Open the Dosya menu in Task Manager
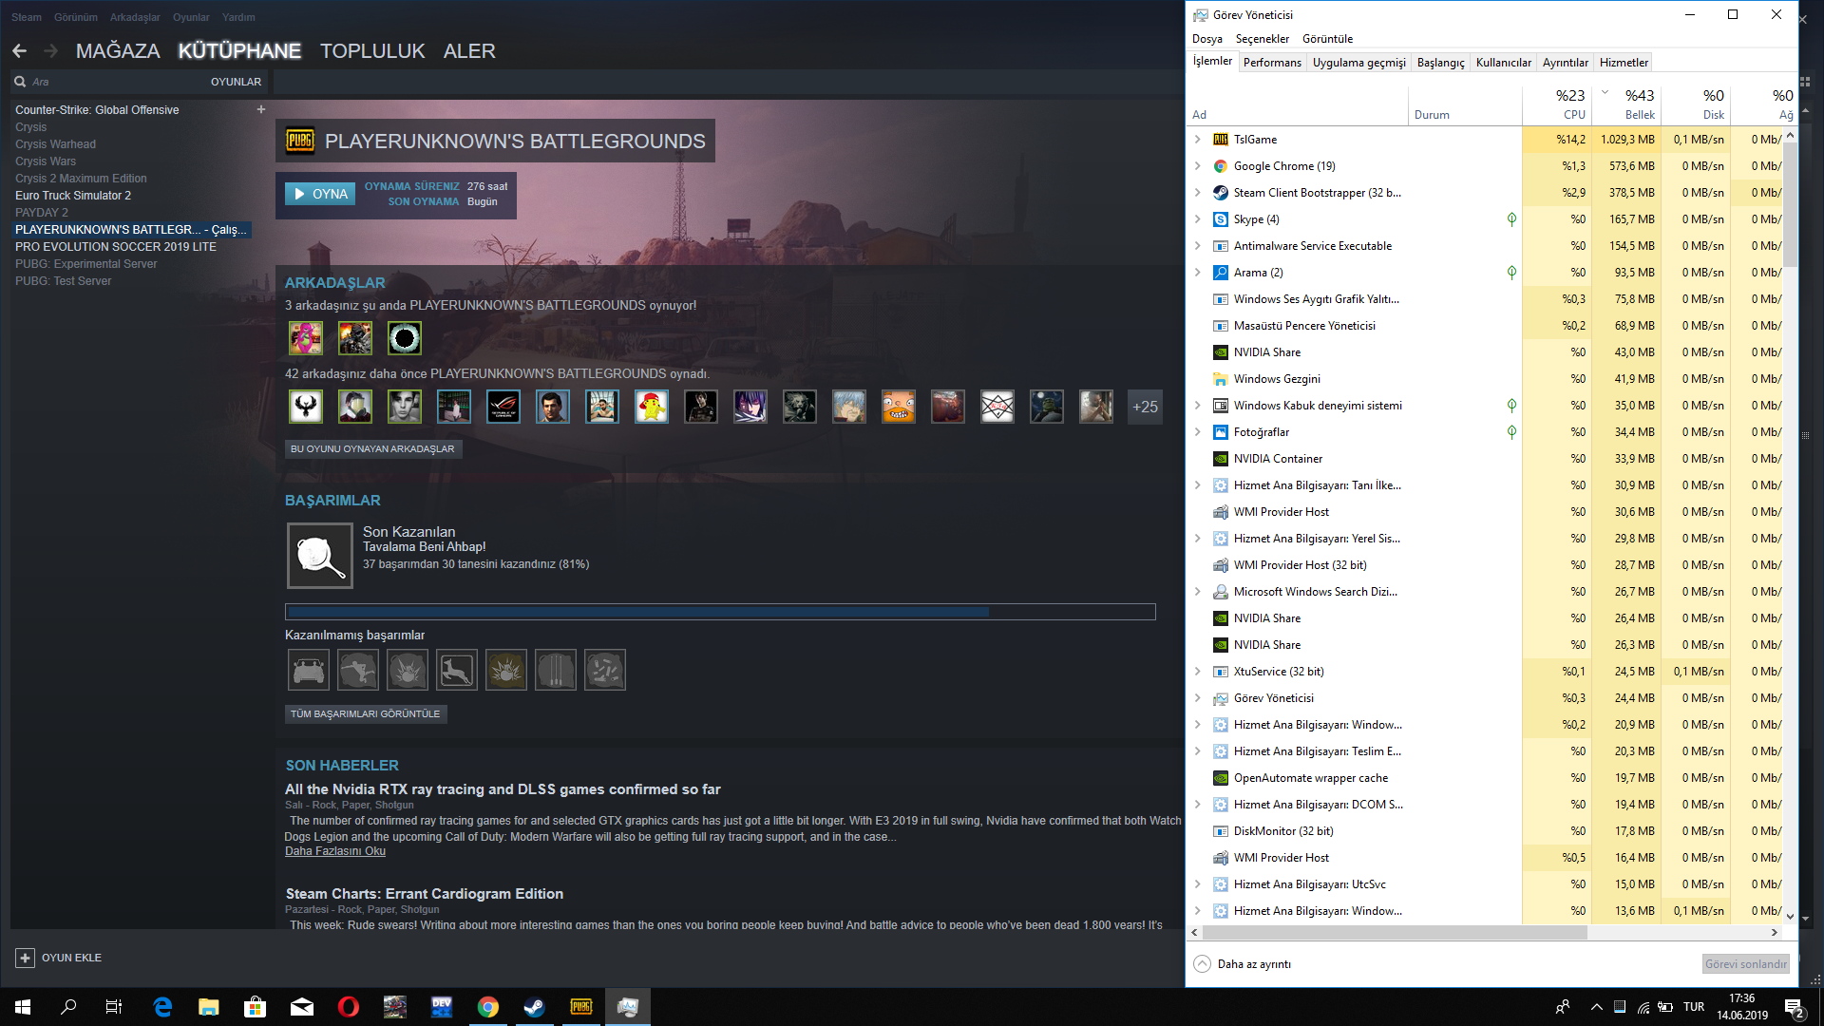 click(x=1207, y=39)
